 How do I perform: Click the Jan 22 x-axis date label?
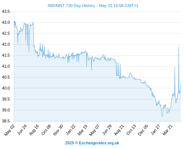pos(71,130)
